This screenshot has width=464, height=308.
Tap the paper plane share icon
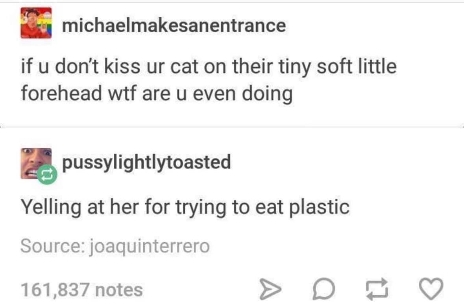click(270, 290)
